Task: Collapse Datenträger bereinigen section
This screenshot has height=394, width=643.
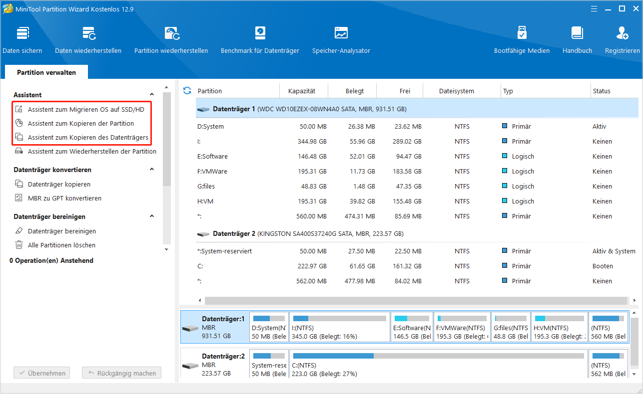Action: pyautogui.click(x=152, y=216)
